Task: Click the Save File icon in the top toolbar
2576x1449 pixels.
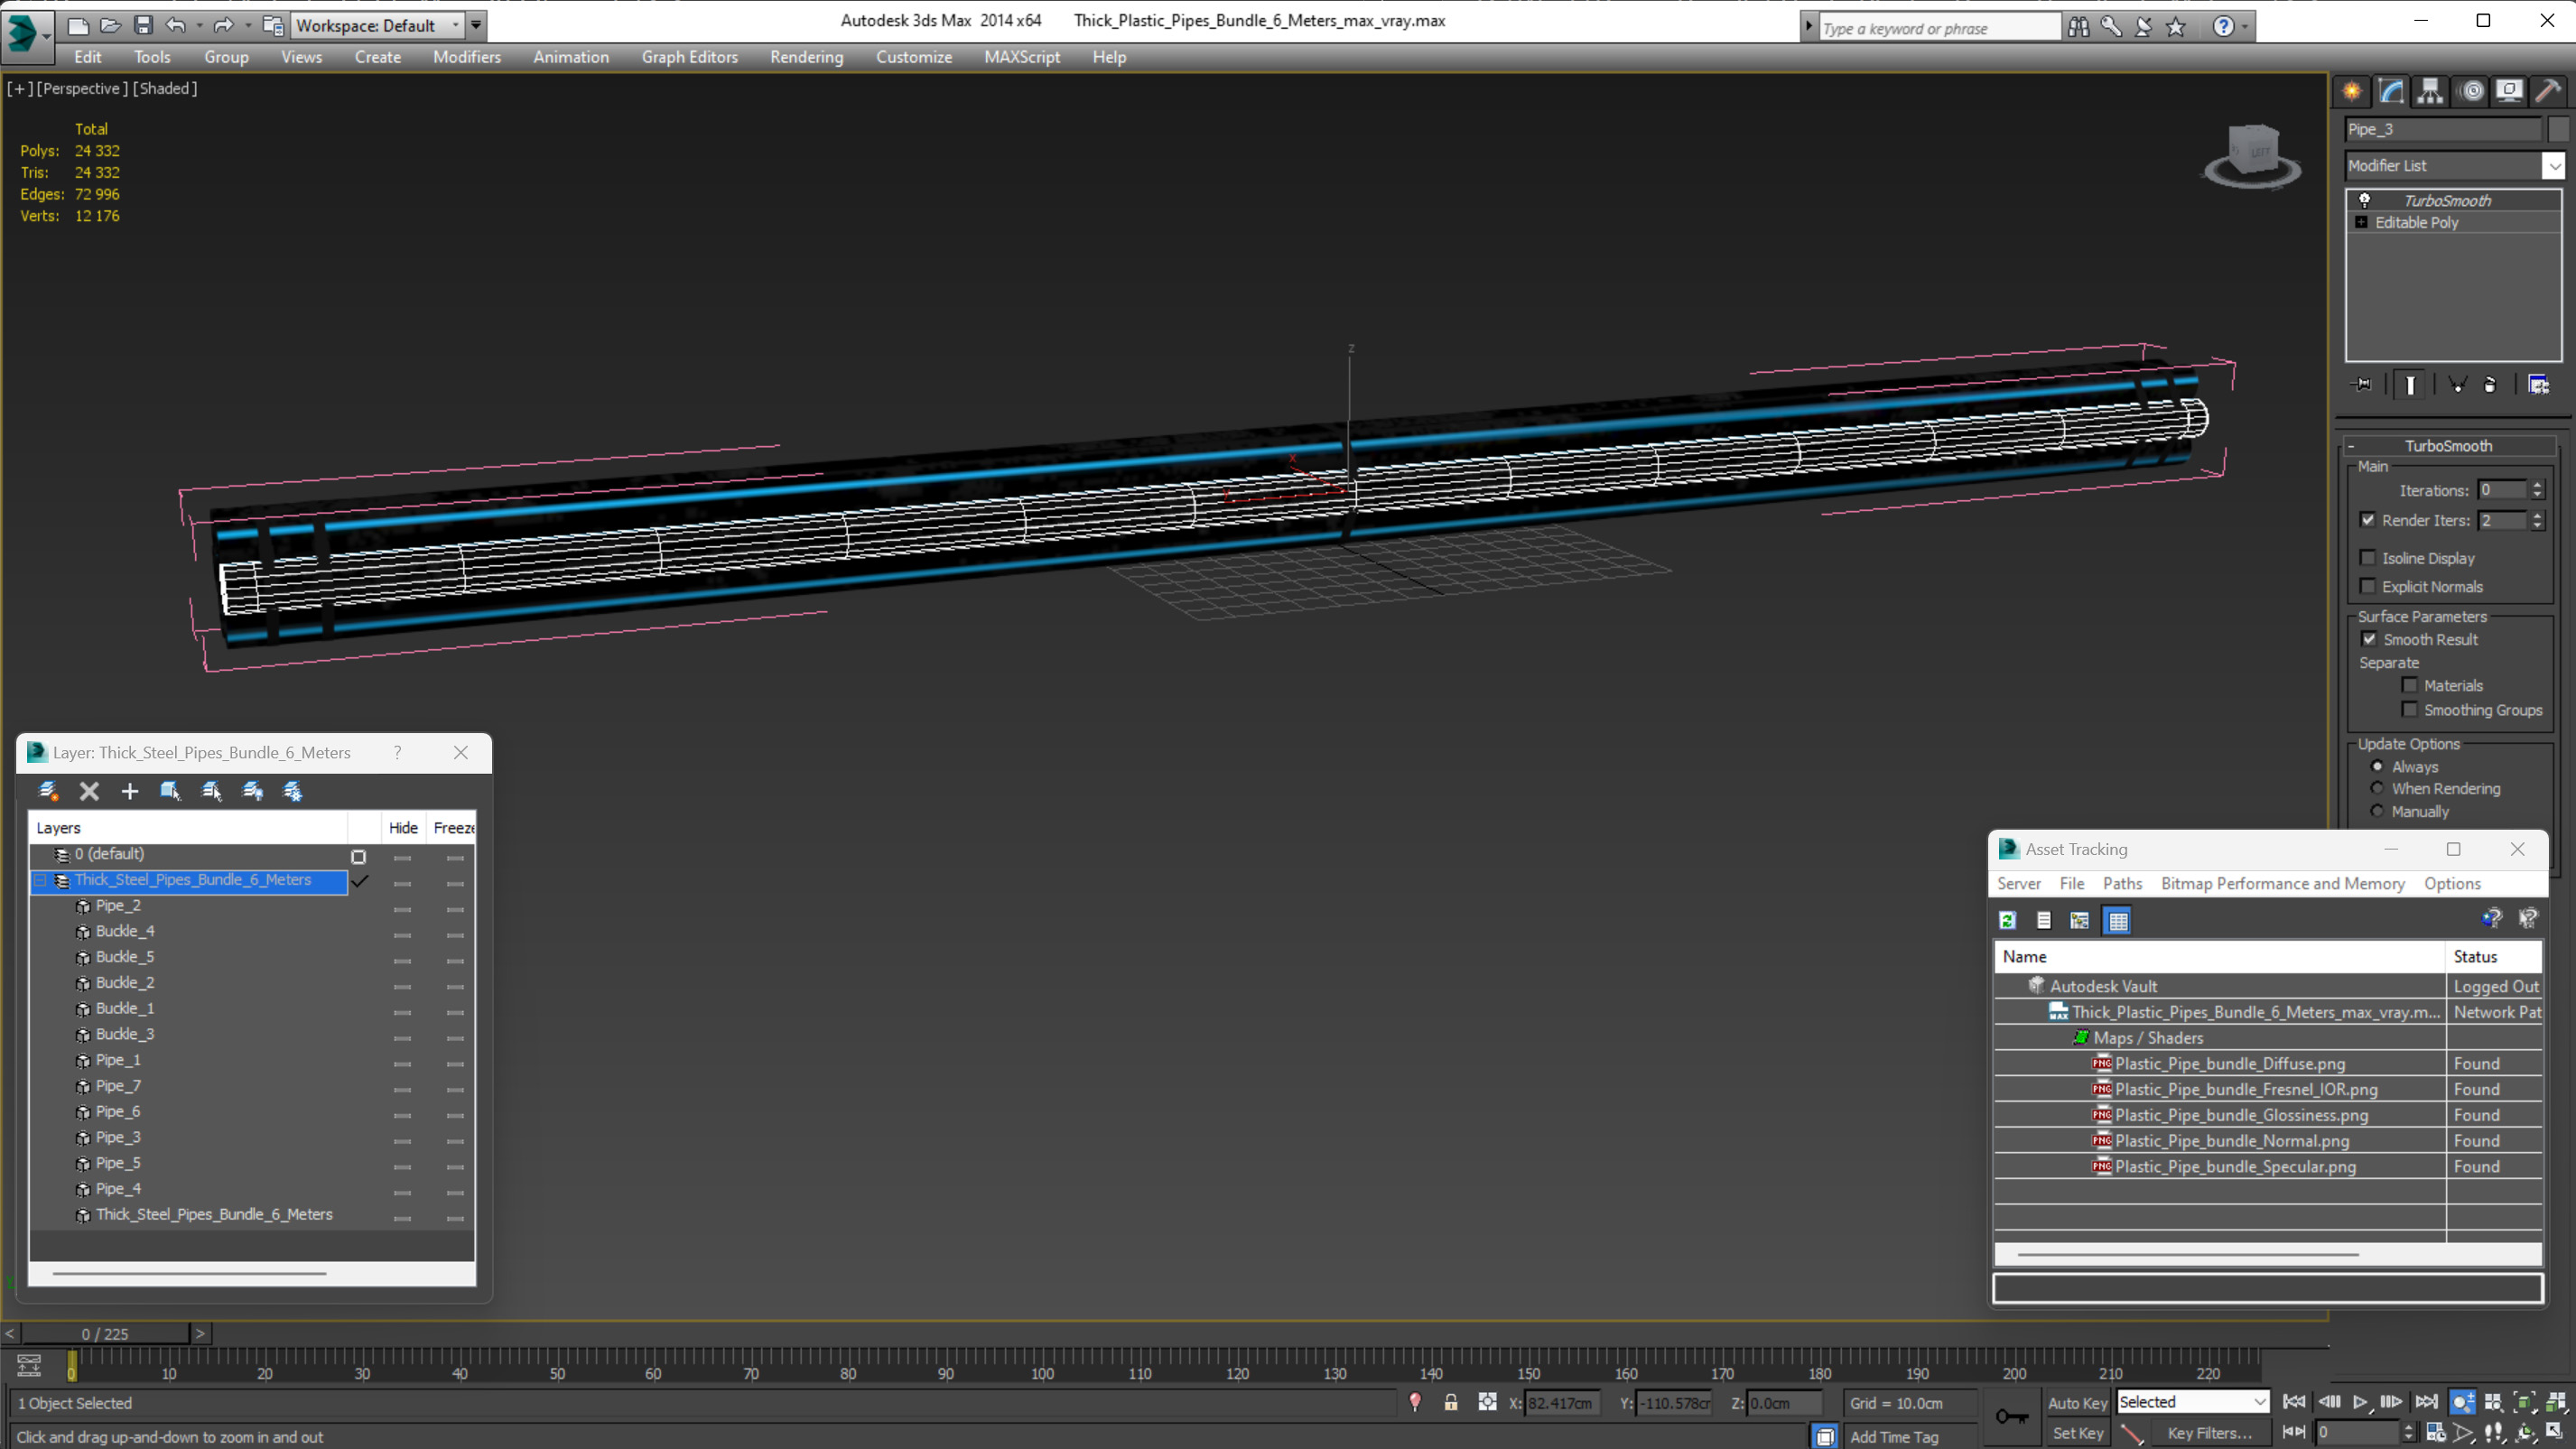Action: tap(143, 25)
